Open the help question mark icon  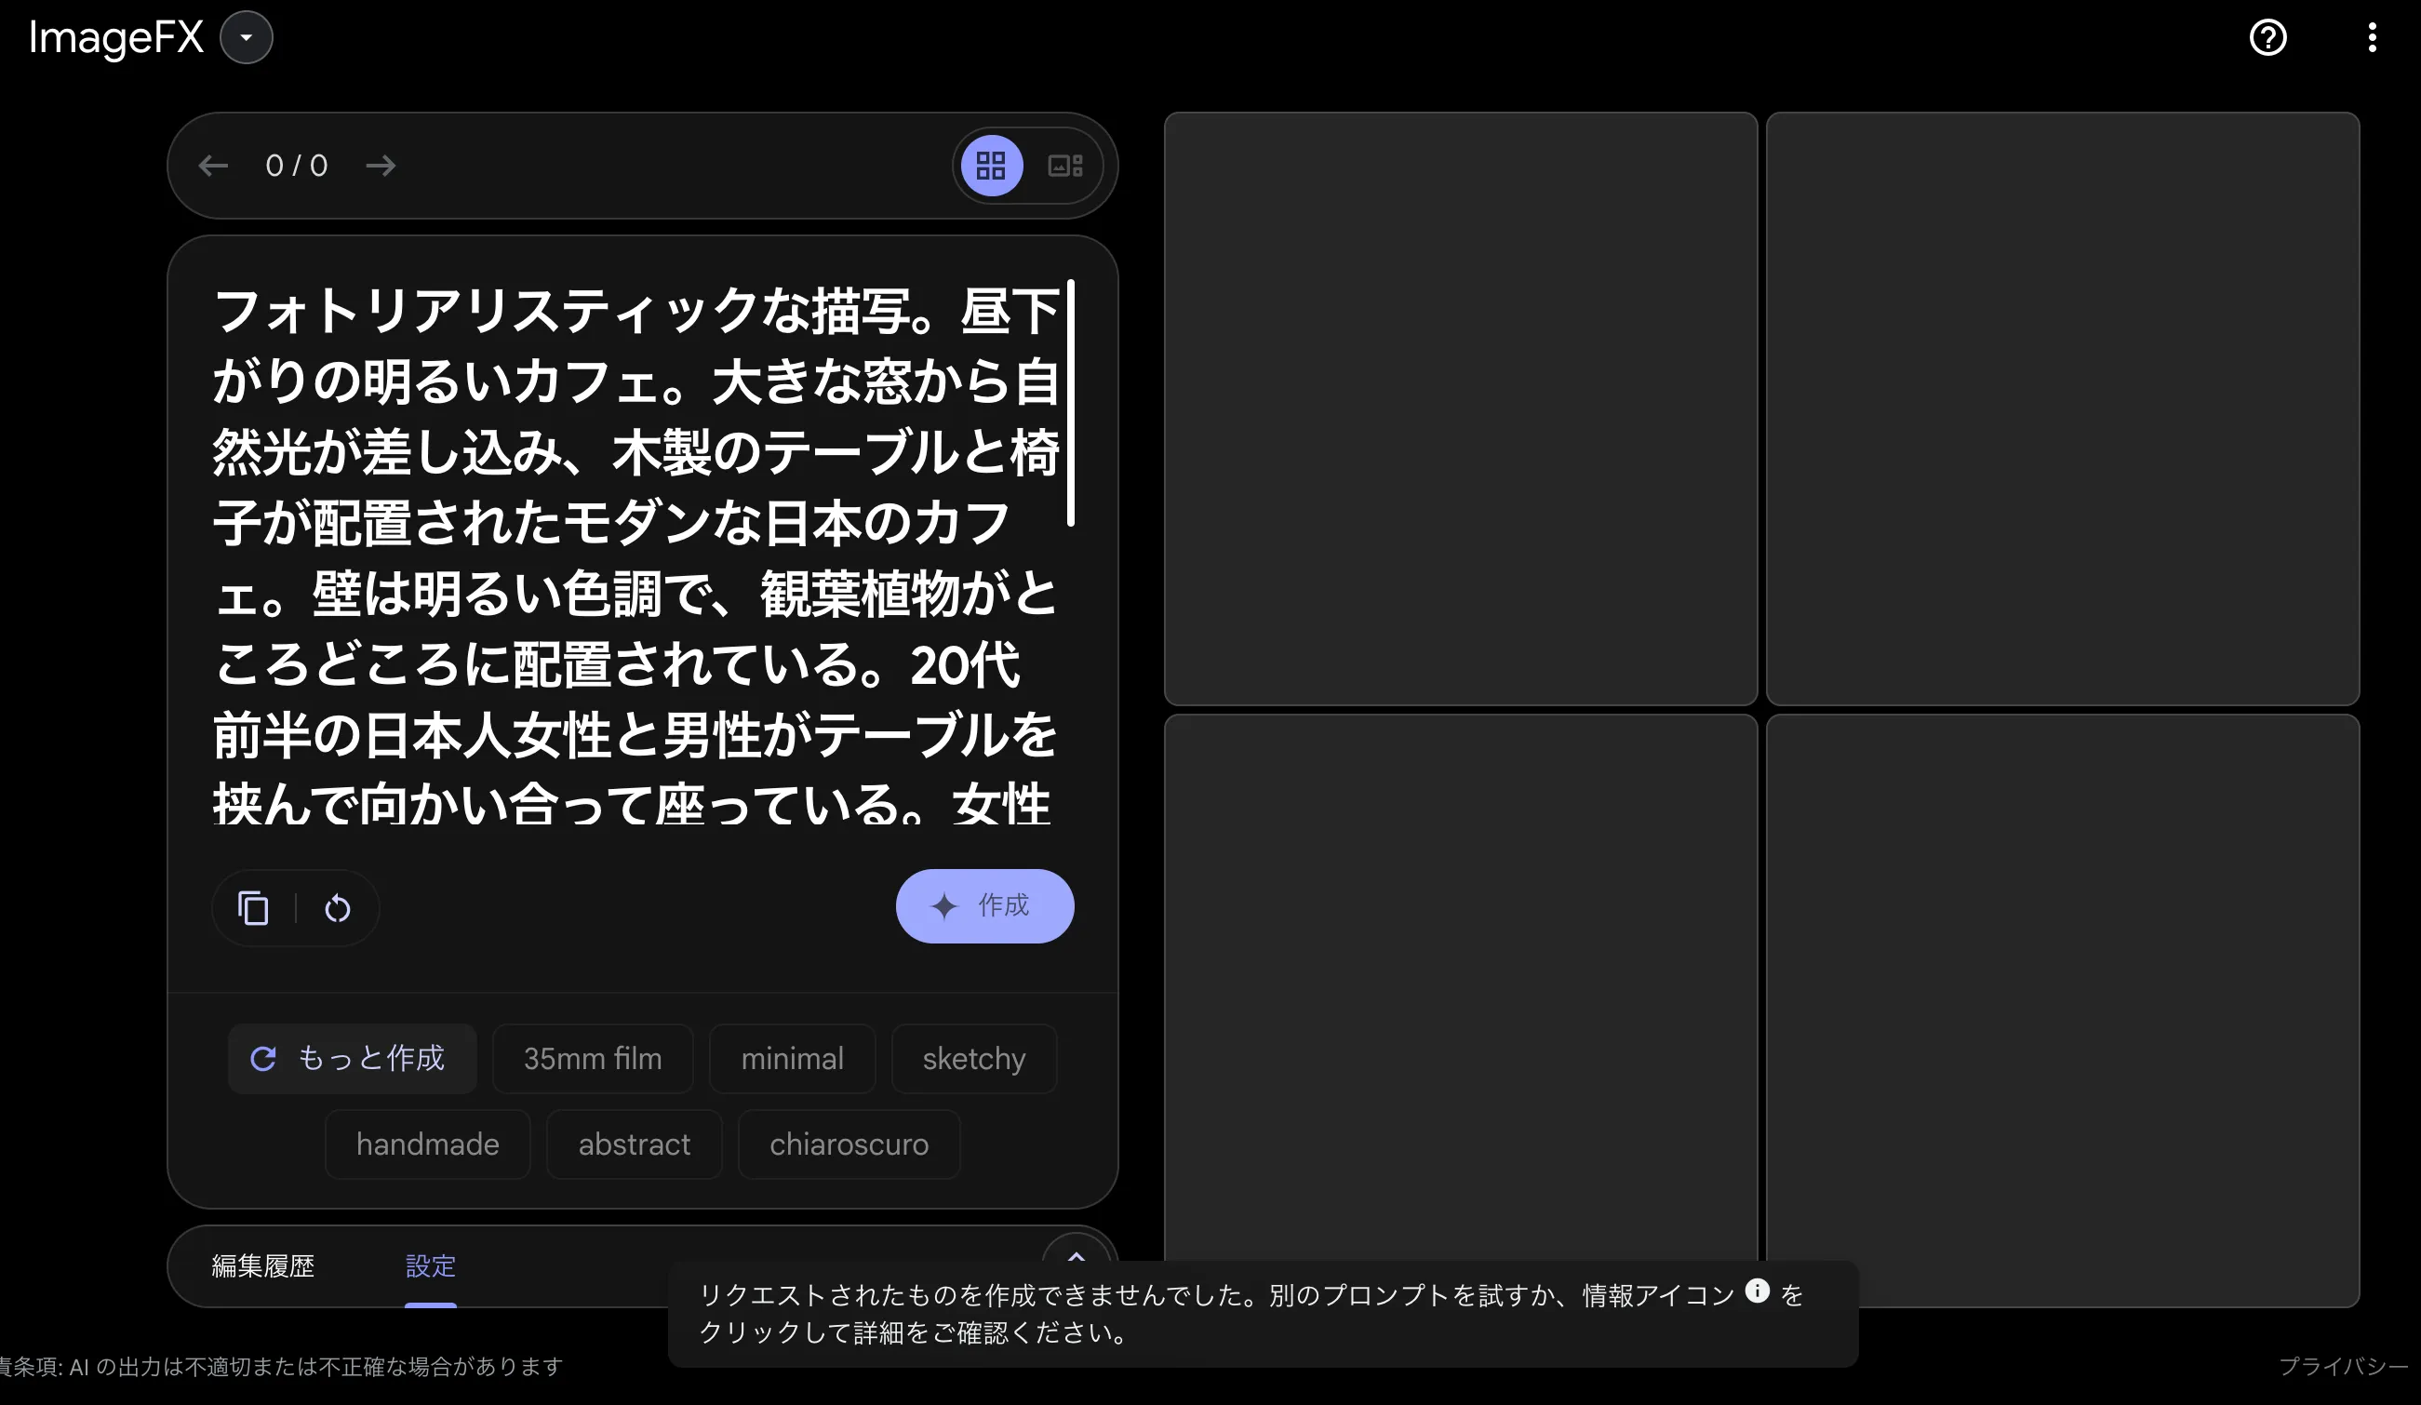[x=2268, y=37]
